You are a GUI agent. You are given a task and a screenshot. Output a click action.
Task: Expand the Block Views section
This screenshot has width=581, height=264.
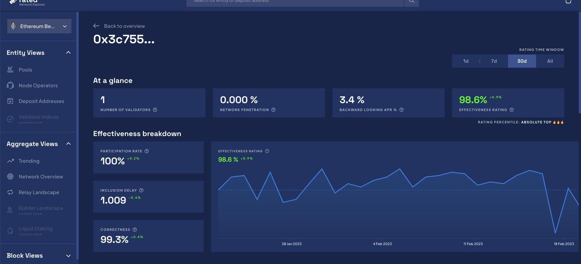click(x=68, y=256)
